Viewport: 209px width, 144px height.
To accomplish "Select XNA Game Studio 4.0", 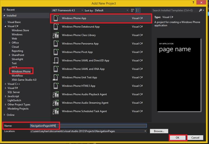I will [24, 80].
